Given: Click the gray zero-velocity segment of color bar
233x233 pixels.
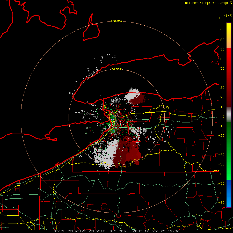Looking at the screenshot, I should 229,114.
